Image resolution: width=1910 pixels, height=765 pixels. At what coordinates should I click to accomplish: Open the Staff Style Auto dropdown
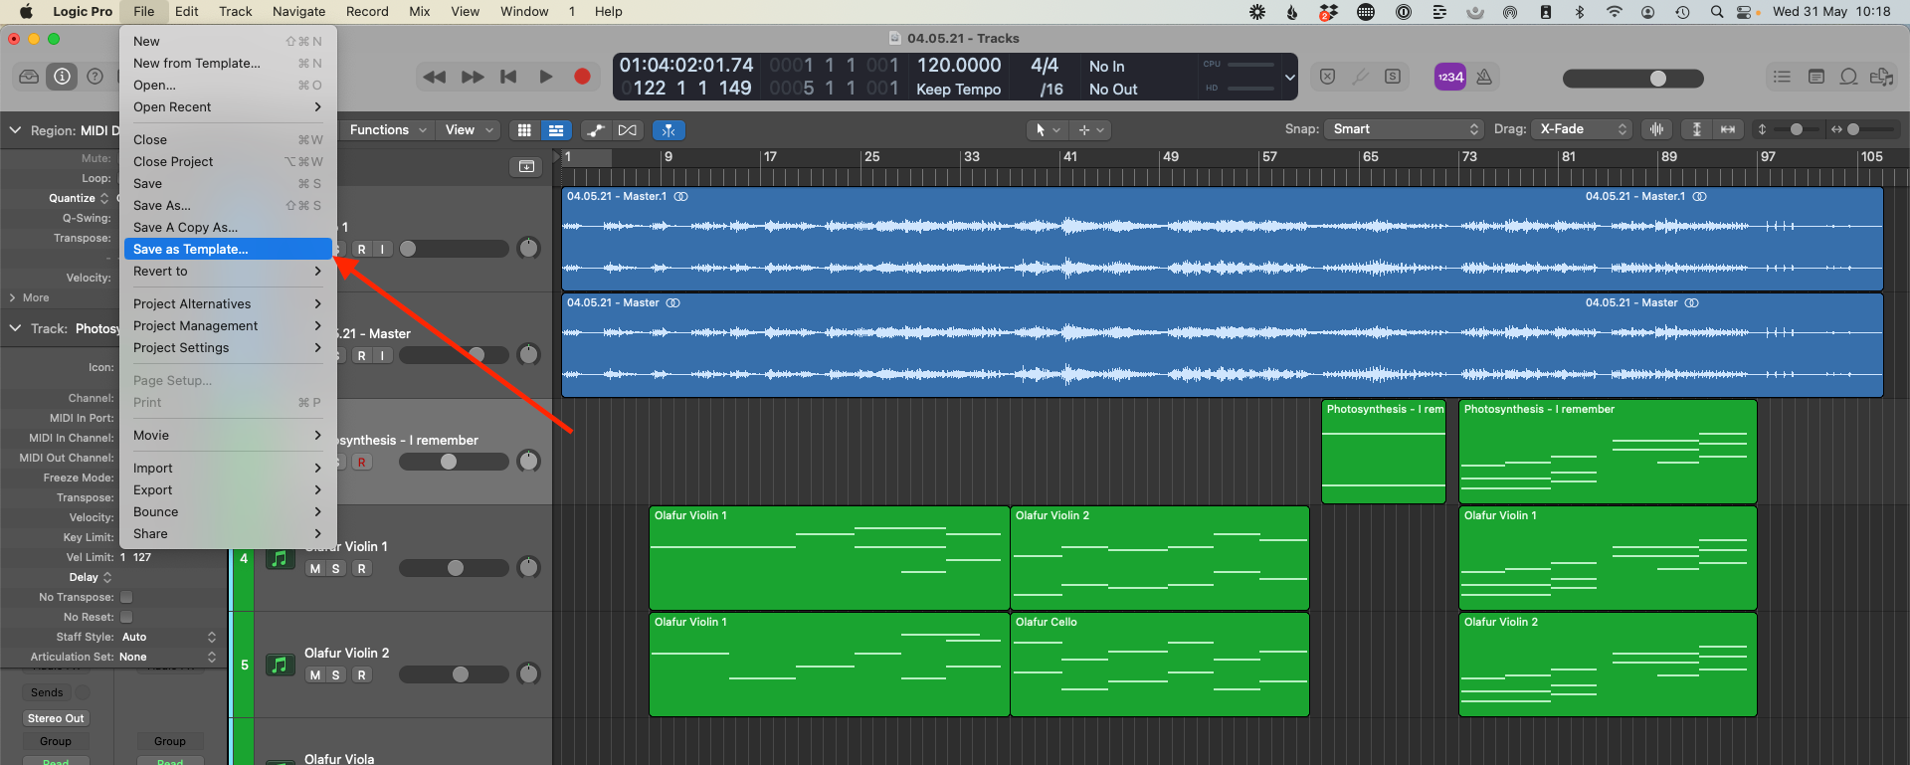pos(168,637)
